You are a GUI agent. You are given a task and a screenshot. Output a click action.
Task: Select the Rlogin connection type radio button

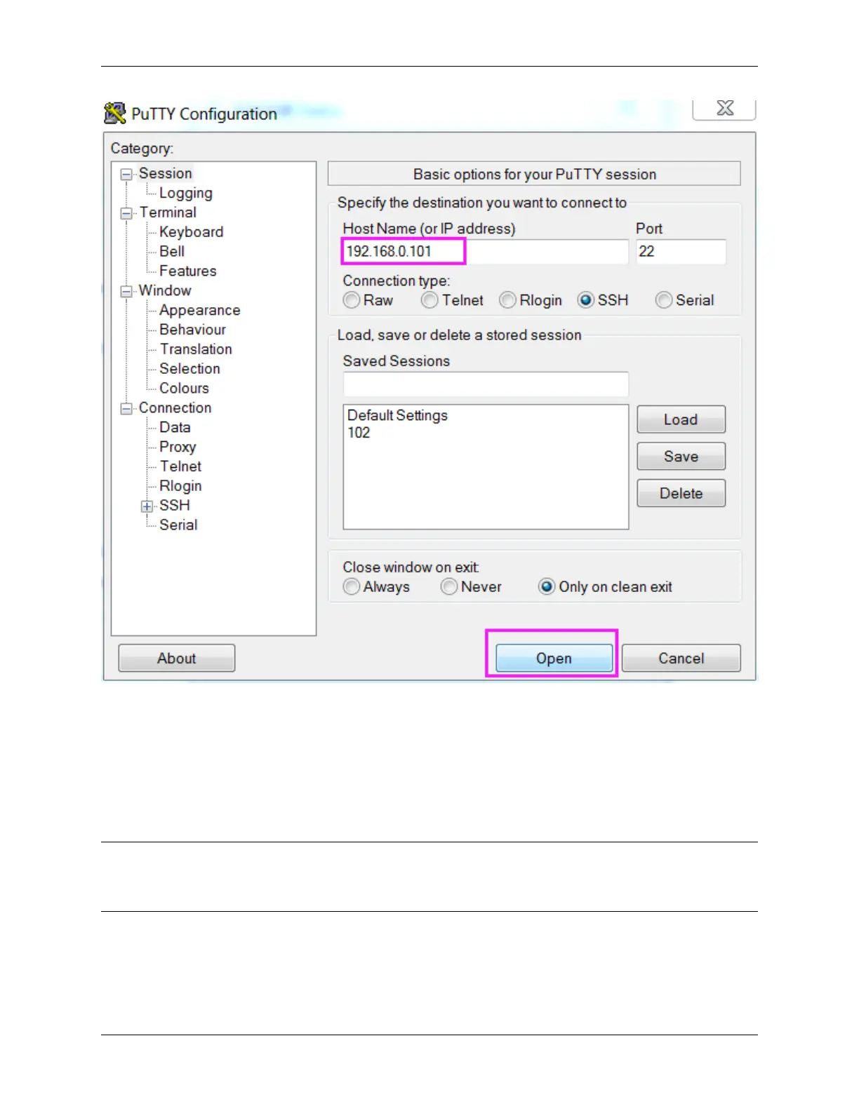click(507, 300)
